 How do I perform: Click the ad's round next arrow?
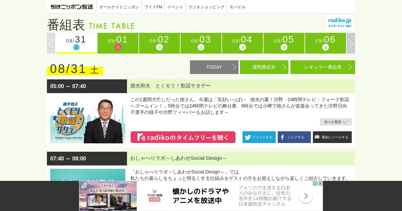pyautogui.click(x=306, y=196)
